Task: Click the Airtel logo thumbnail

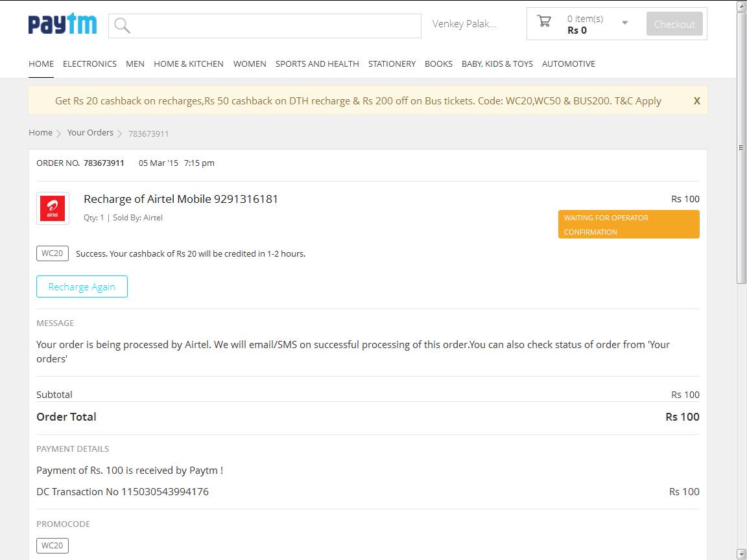Action: coord(53,208)
